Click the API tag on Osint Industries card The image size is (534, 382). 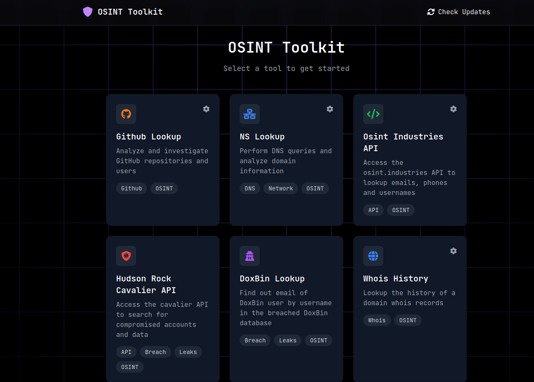pyautogui.click(x=373, y=210)
